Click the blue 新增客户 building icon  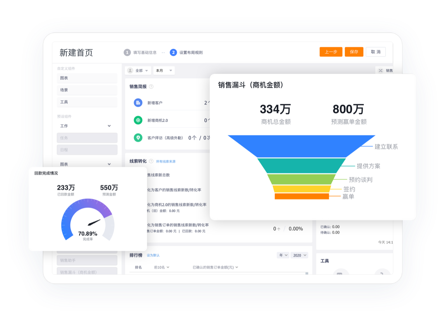click(138, 102)
